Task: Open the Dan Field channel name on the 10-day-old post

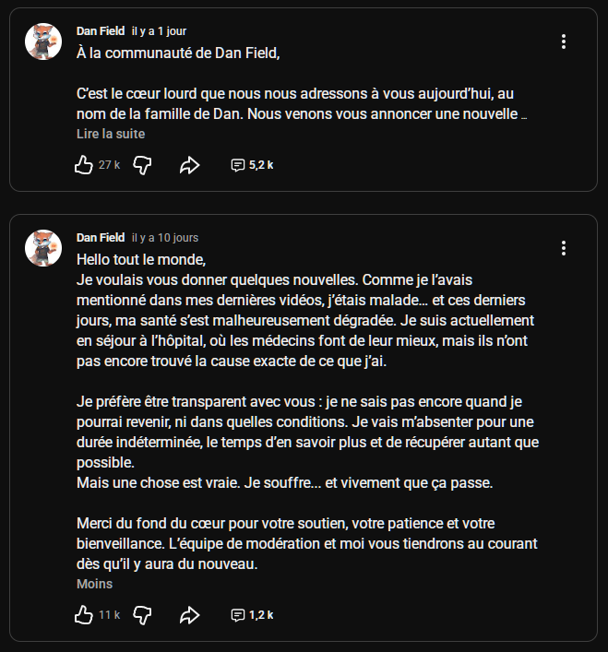Action: (x=101, y=238)
